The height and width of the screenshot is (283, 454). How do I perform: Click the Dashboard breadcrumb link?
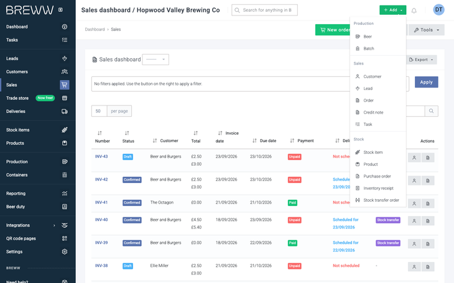[95, 30]
